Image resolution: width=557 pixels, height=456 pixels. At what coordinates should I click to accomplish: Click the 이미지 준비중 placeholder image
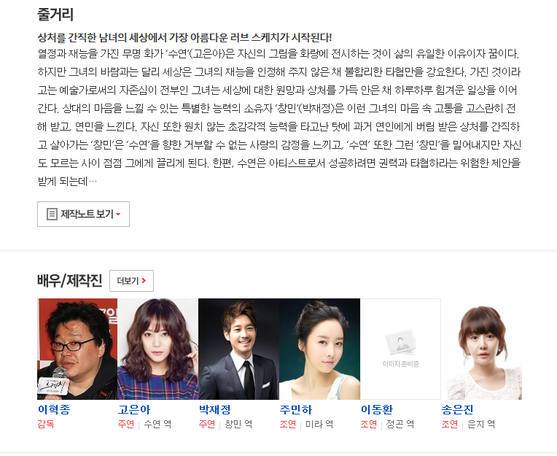click(401, 349)
